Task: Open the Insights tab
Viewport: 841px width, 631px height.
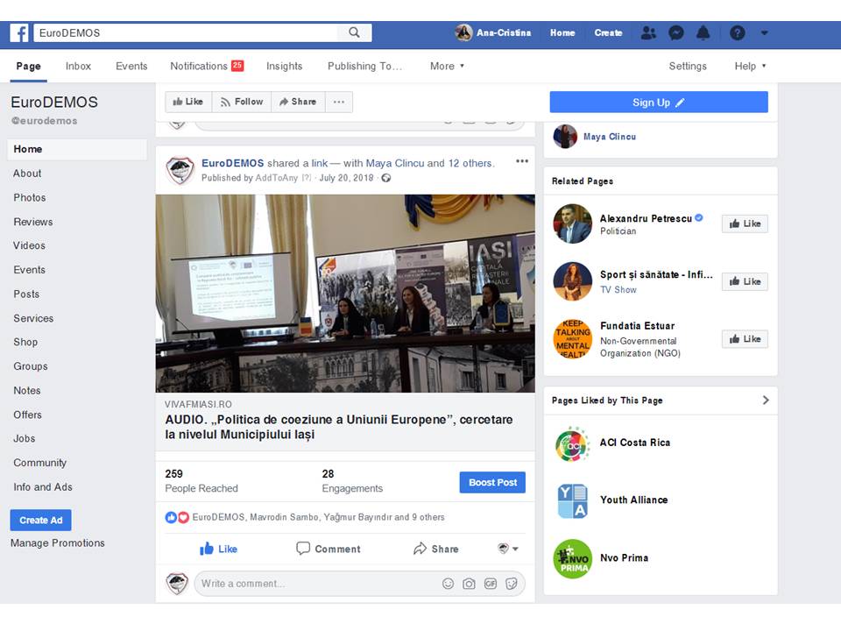Action: click(x=284, y=66)
